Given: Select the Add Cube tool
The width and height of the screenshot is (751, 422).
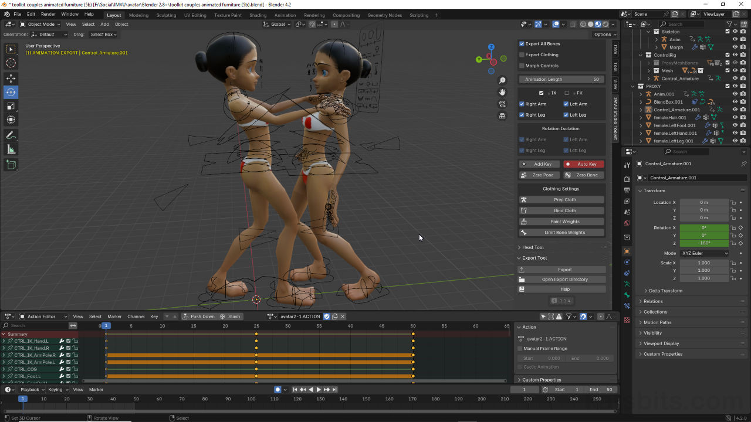Looking at the screenshot, I should [x=11, y=165].
